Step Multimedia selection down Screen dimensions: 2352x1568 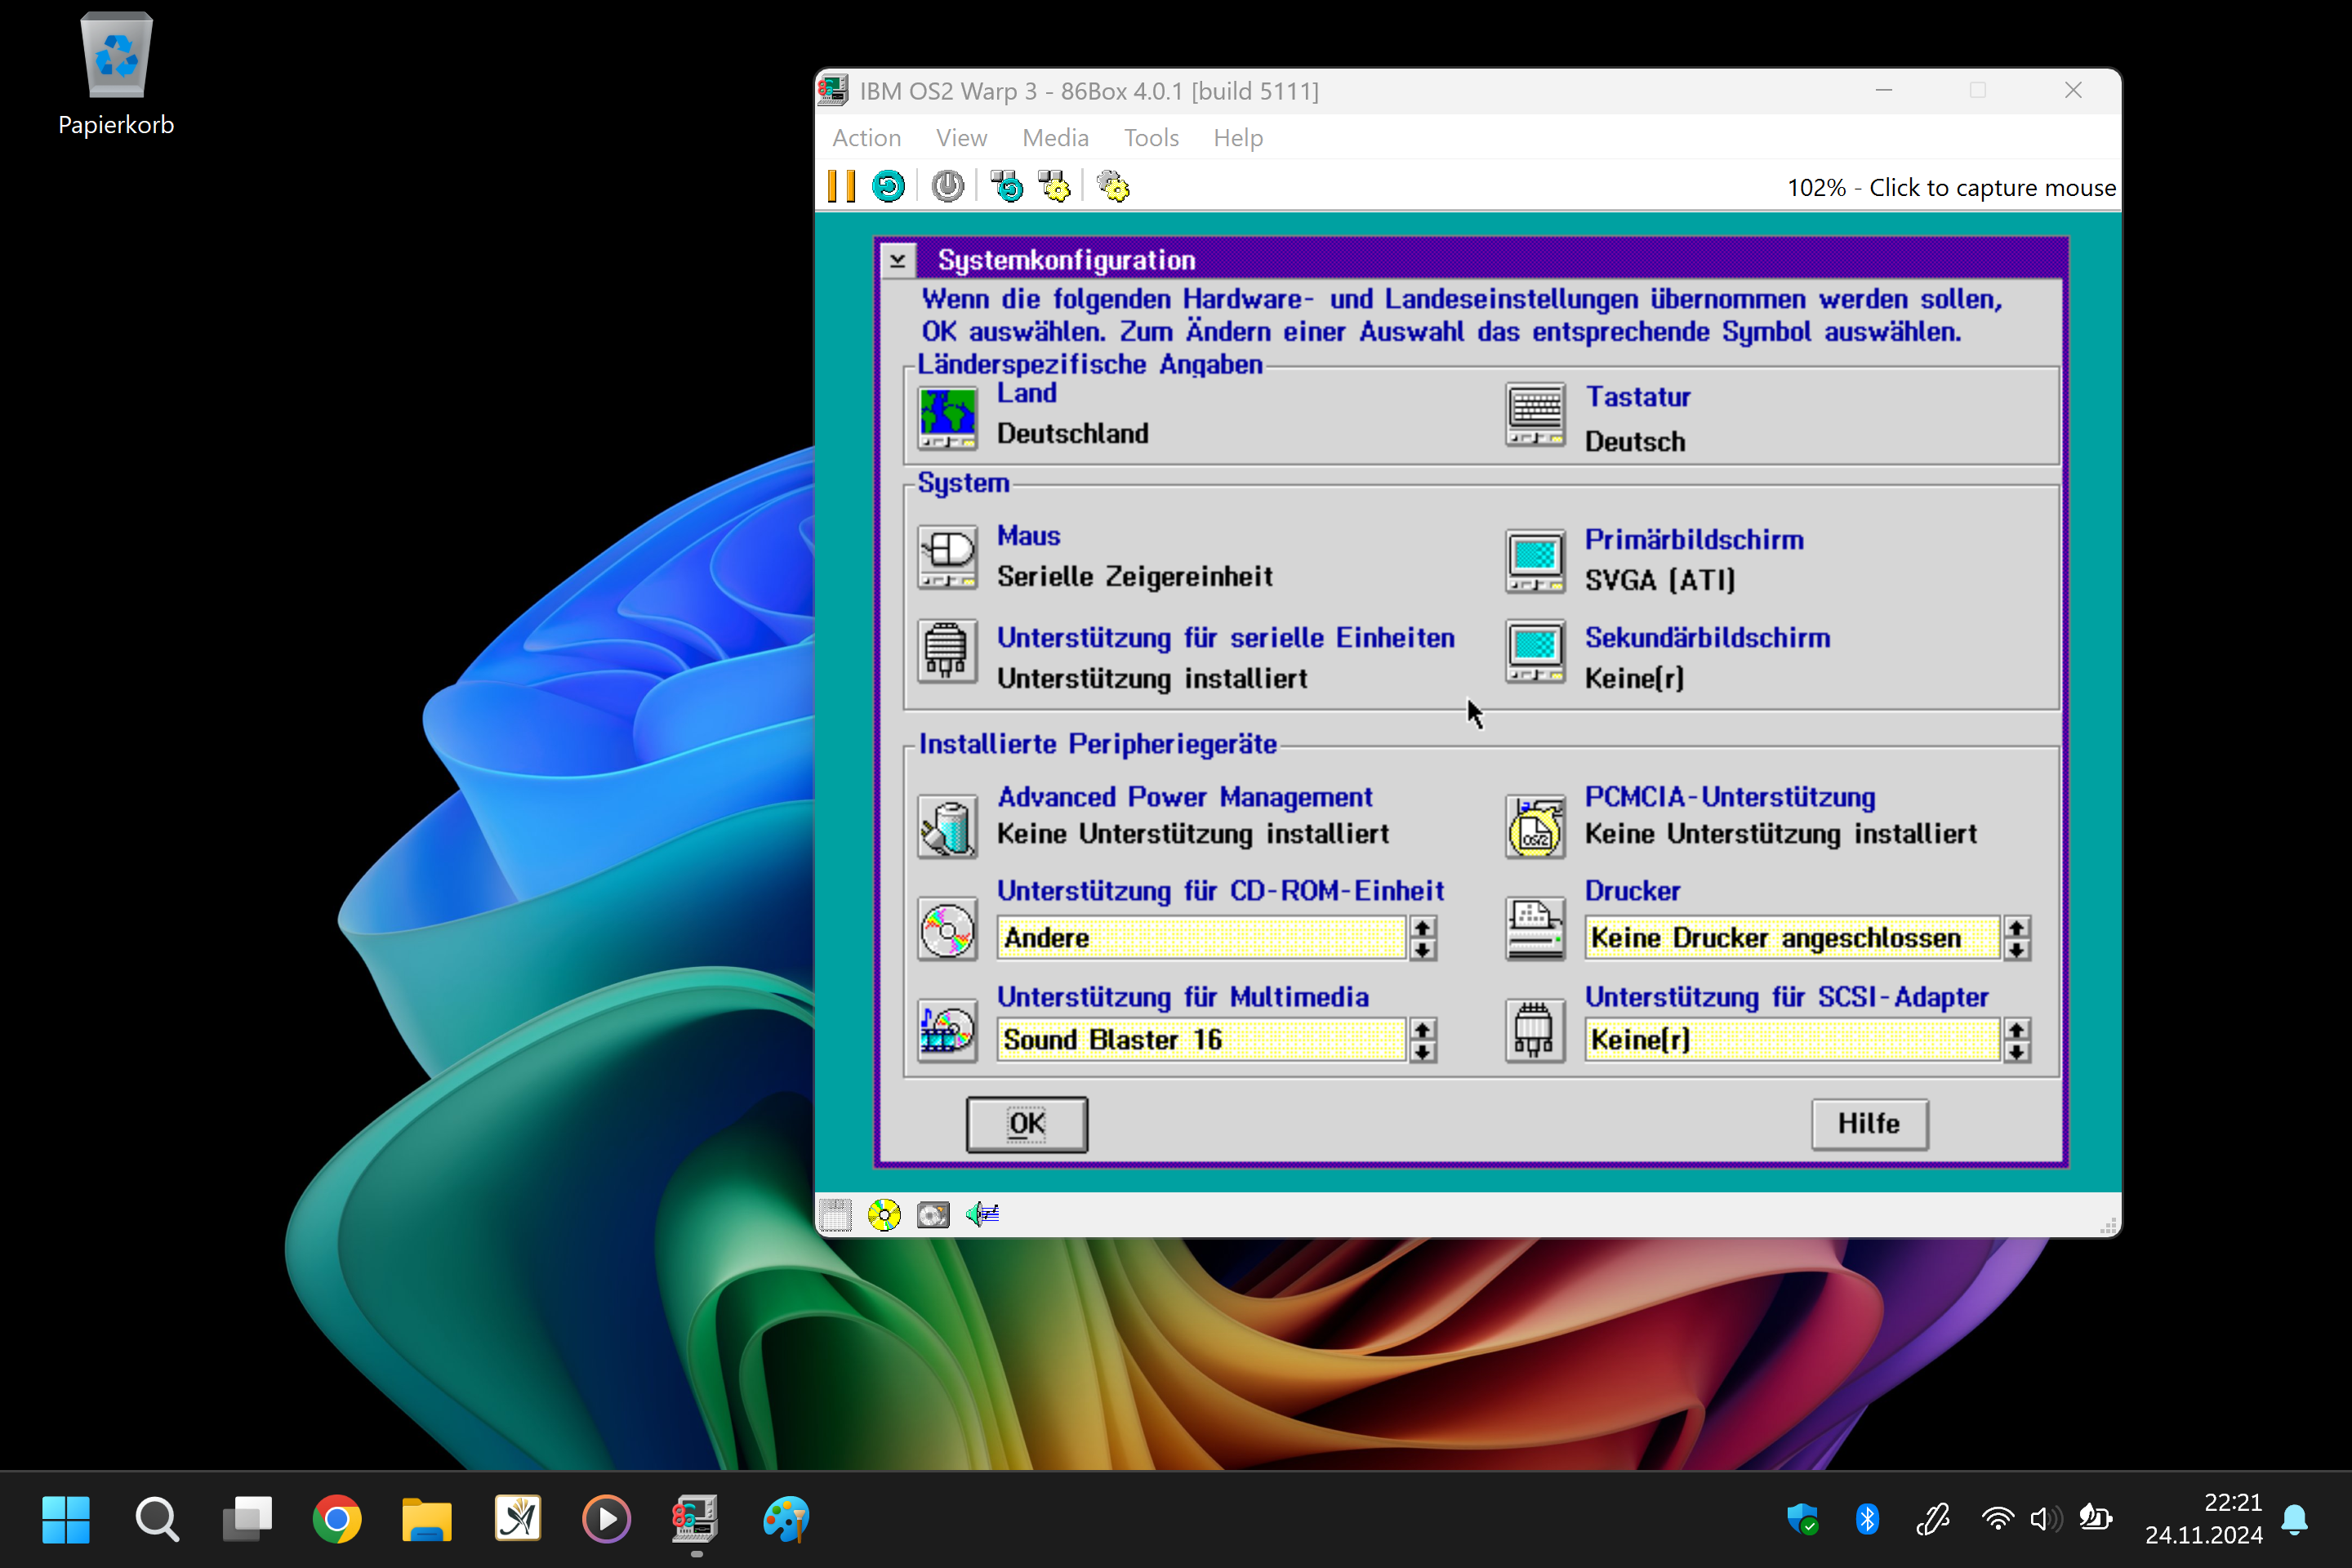click(1422, 1052)
